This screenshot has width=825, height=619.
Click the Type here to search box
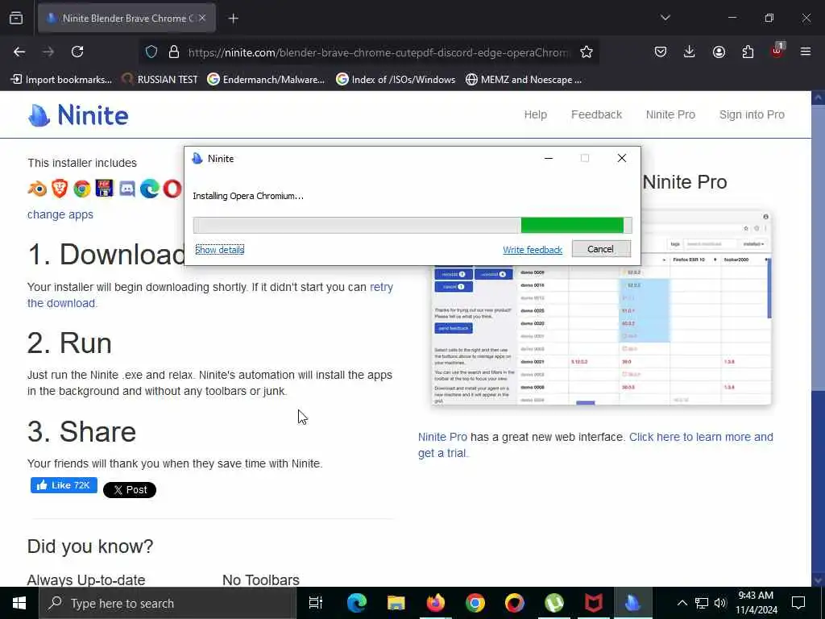click(x=168, y=603)
